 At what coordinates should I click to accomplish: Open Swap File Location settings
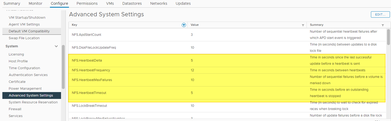tap(24, 38)
